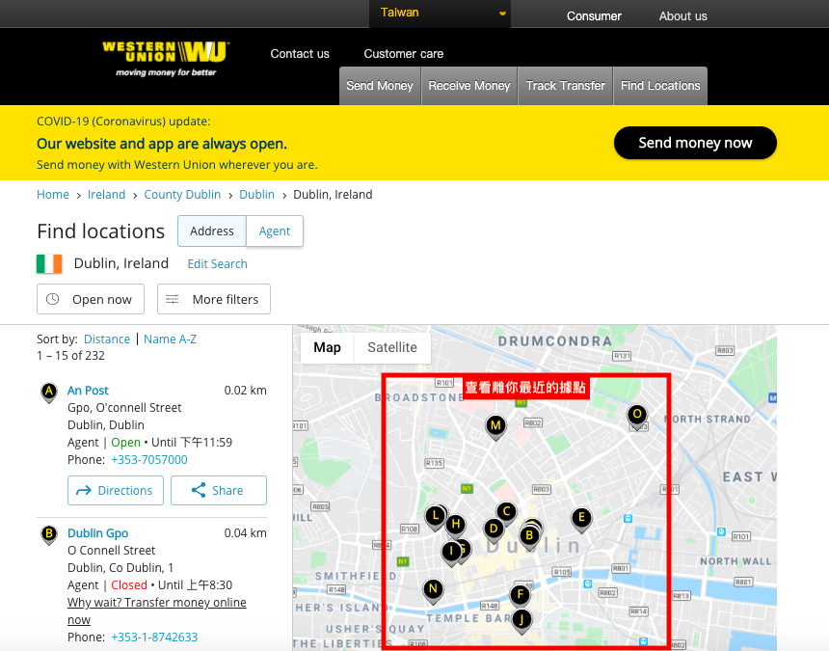
Task: Get Directions to An Post
Action: 116,490
